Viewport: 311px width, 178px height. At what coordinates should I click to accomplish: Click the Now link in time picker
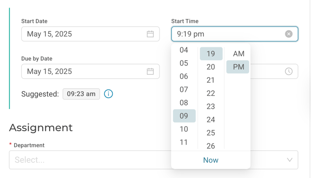pos(211,160)
